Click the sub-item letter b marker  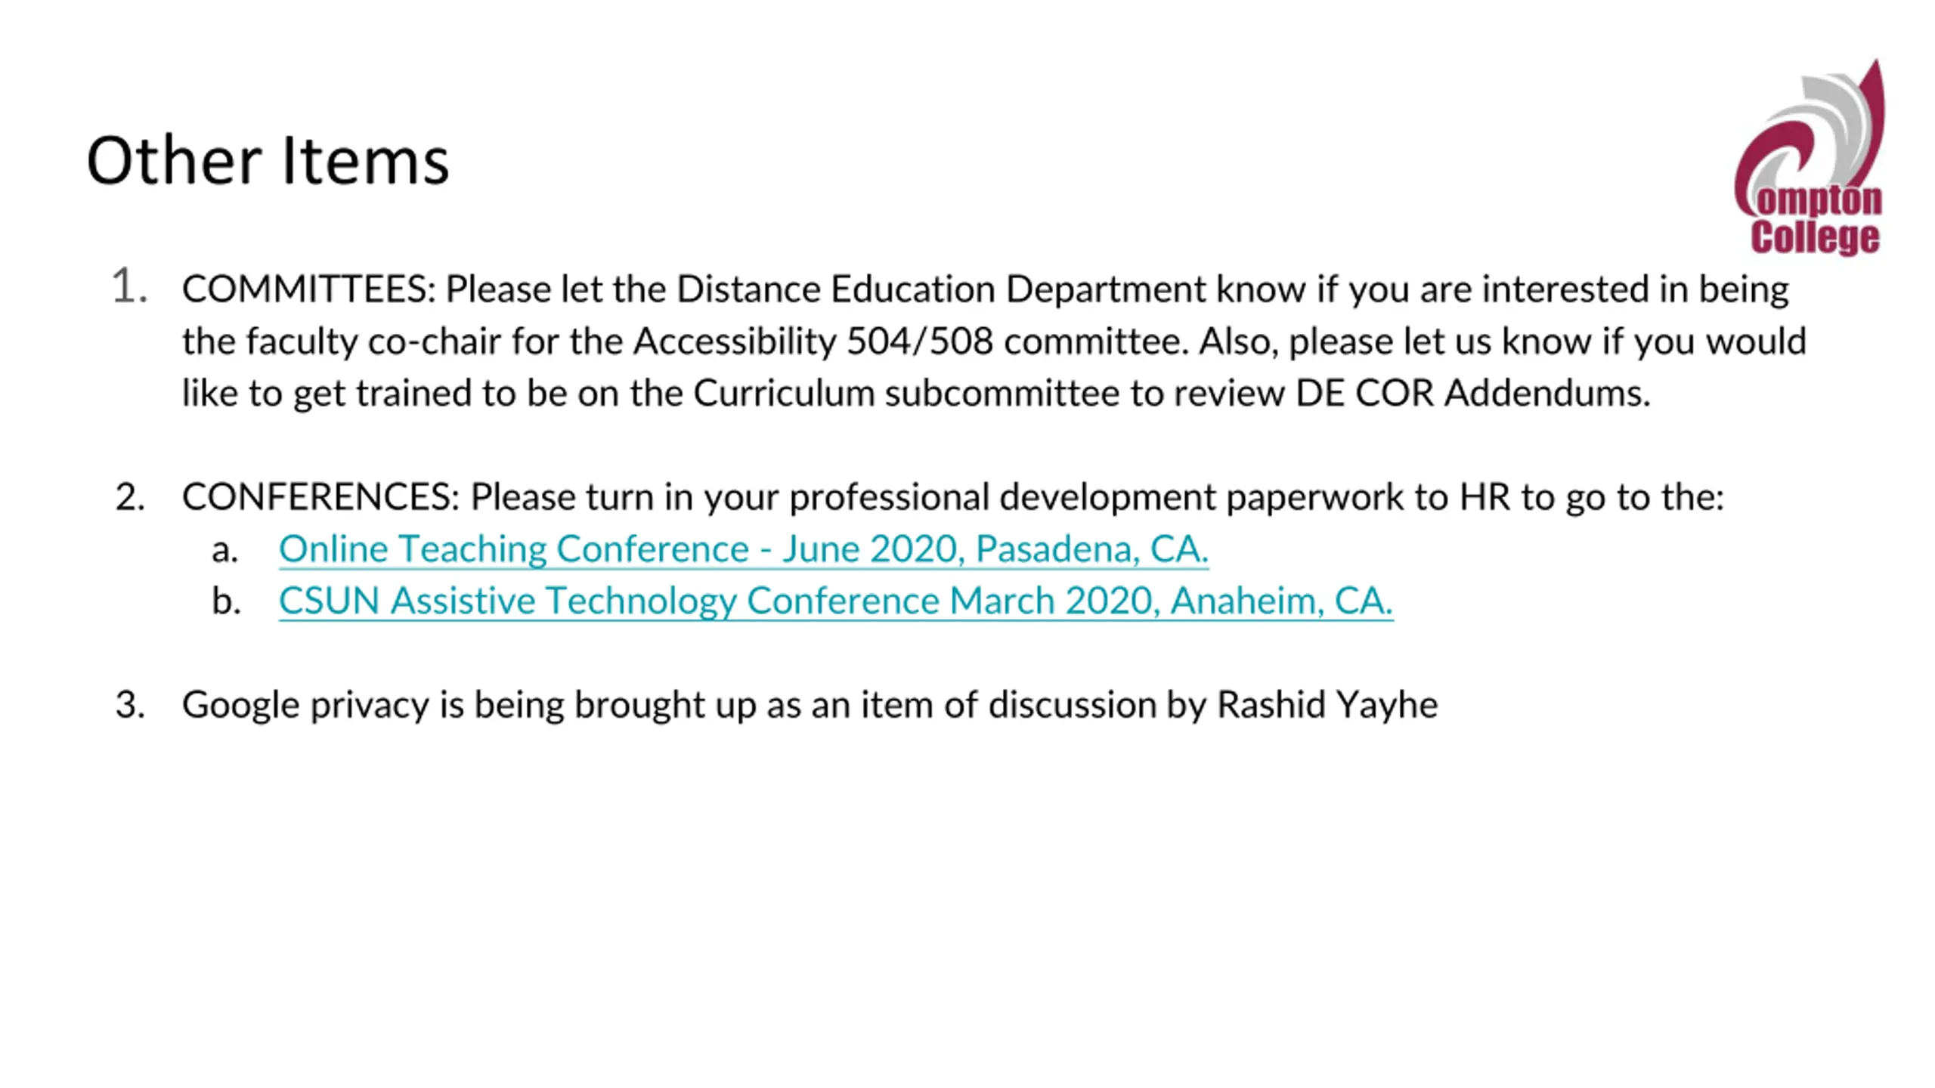pyautogui.click(x=226, y=601)
